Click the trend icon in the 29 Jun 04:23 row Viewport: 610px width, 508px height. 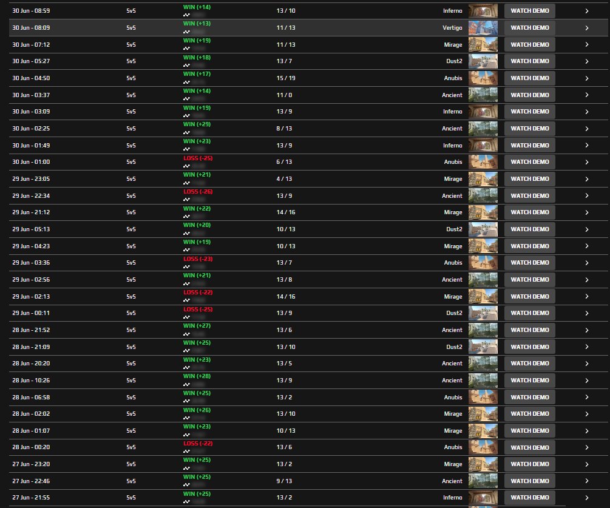[187, 250]
